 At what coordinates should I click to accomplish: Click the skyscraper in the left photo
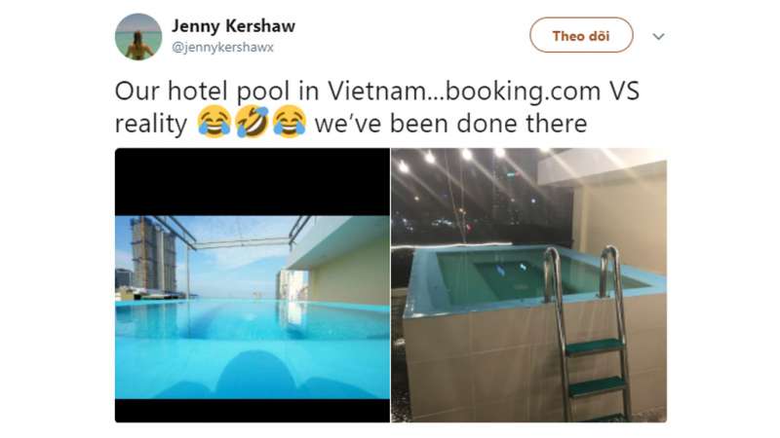[153, 253]
